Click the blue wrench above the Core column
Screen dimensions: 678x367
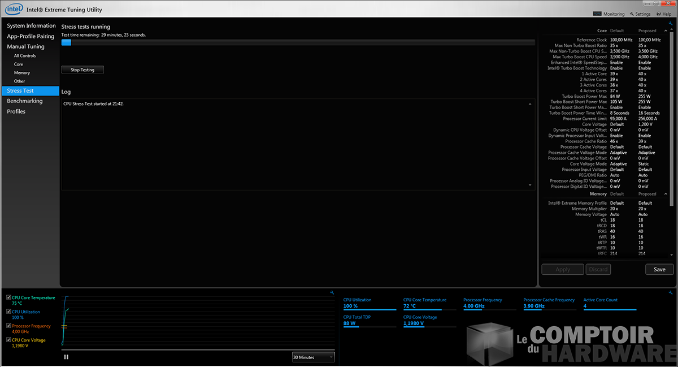[671, 24]
